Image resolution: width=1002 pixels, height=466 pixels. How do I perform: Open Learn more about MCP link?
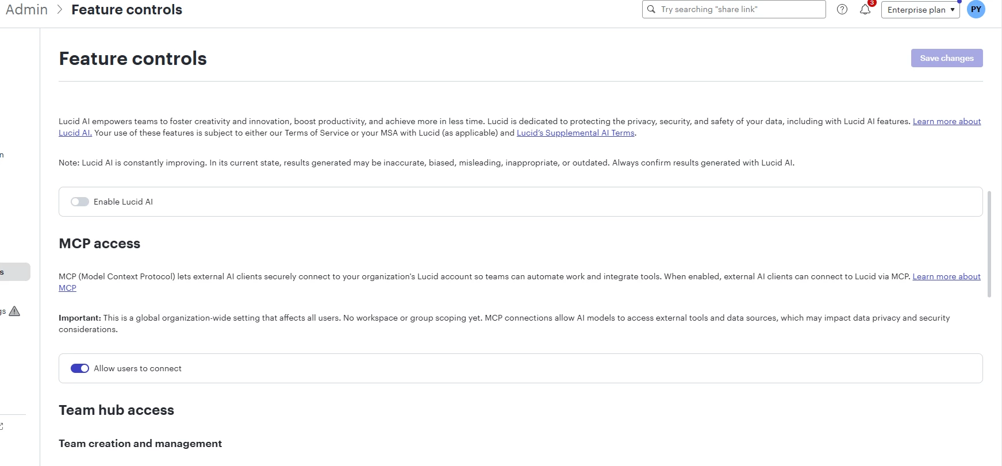946,276
